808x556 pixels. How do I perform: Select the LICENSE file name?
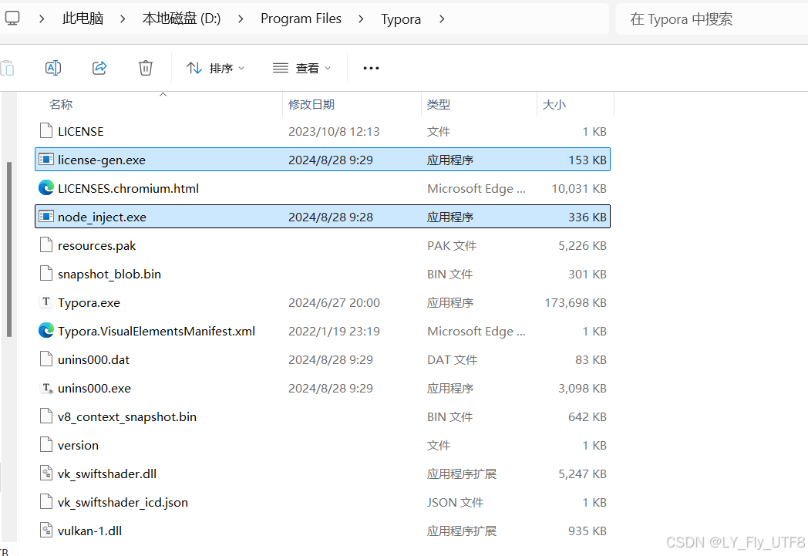click(x=80, y=131)
